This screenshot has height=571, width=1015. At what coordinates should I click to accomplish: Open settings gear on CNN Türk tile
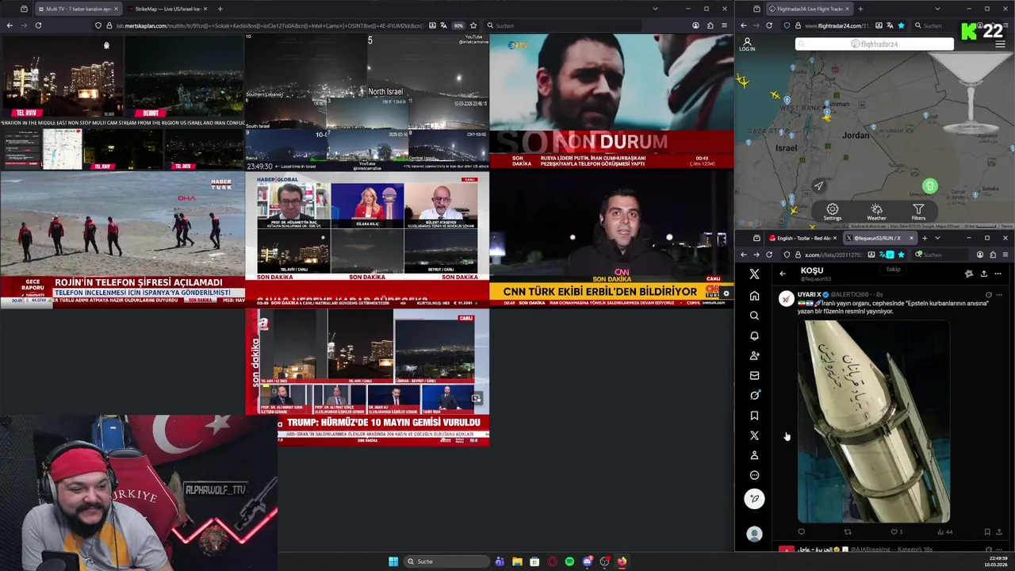click(726, 293)
